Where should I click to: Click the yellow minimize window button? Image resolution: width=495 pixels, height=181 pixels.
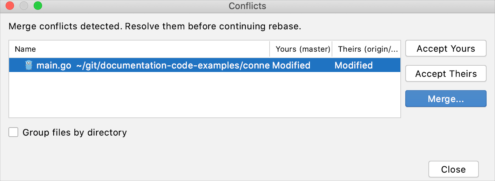(24, 6)
